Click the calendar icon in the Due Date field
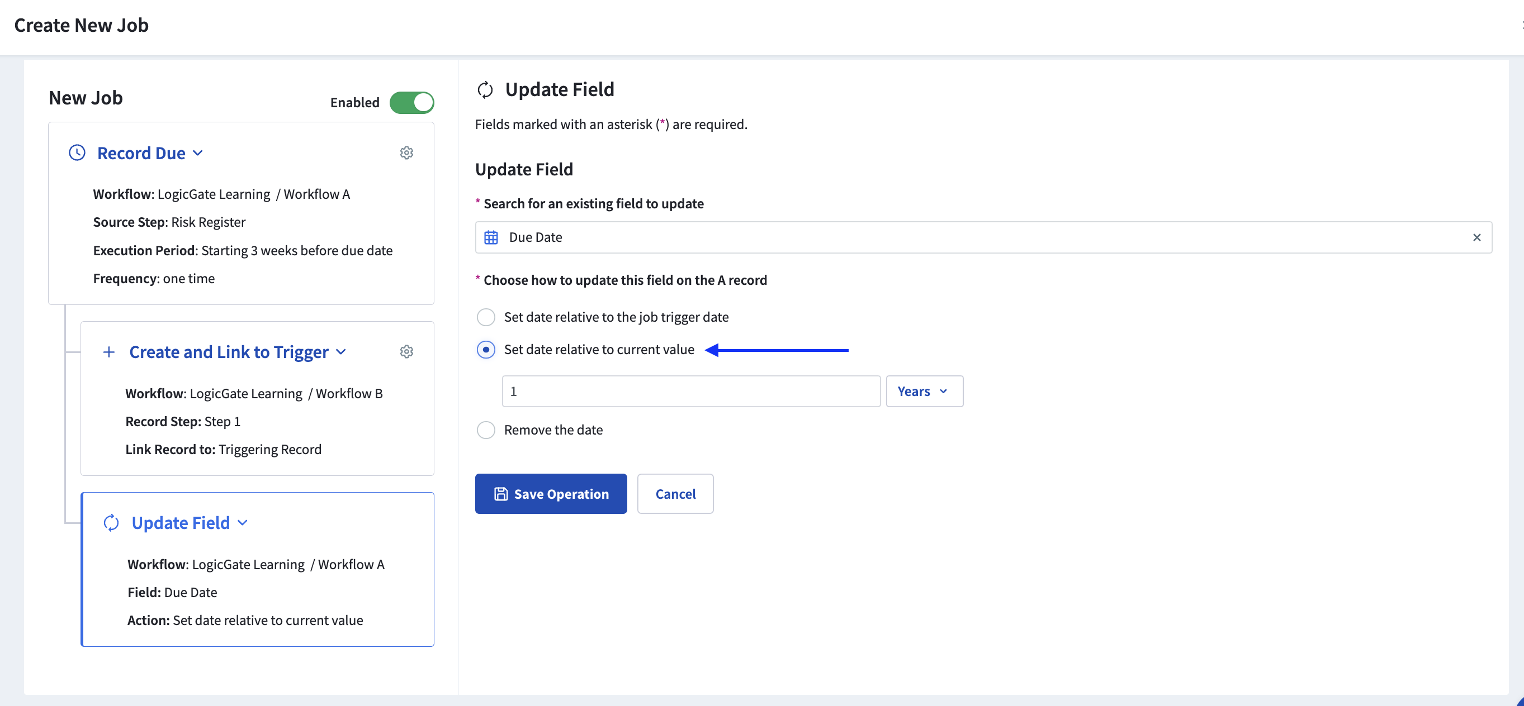The height and width of the screenshot is (706, 1524). (491, 238)
